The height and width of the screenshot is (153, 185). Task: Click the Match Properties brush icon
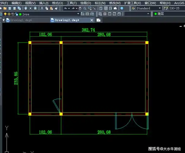tap(56, 8)
